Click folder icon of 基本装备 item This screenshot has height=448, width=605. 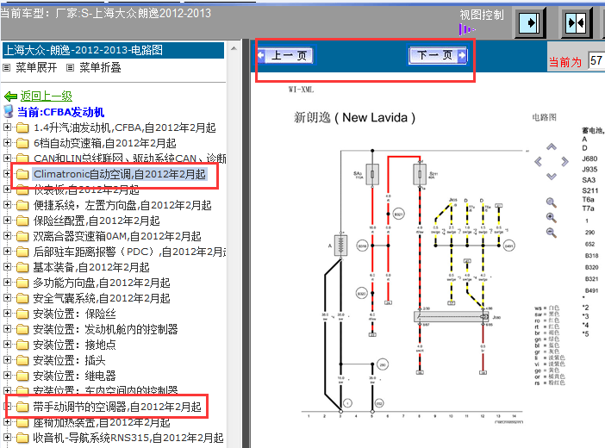coord(22,267)
